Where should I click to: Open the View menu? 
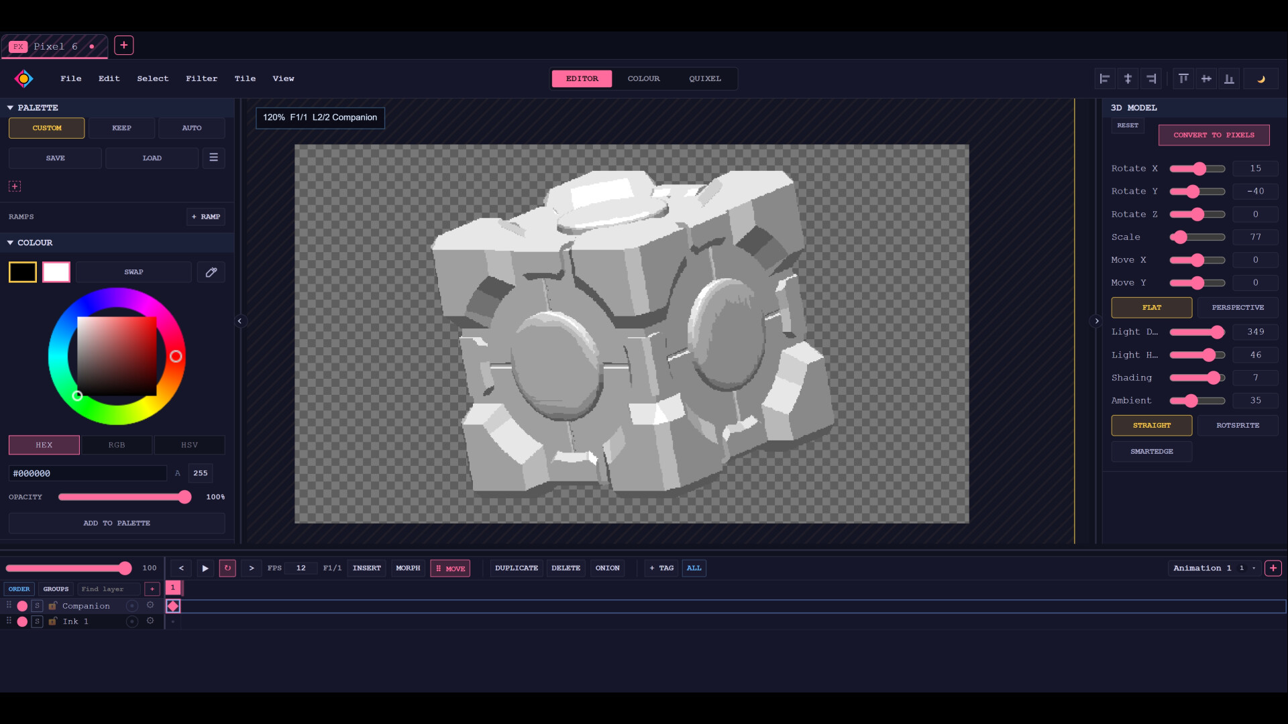coord(283,78)
